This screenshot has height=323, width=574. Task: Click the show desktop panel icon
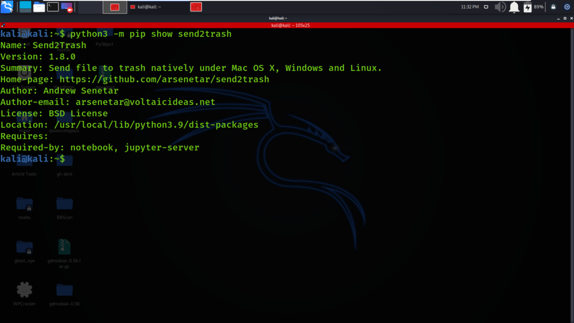point(25,6)
